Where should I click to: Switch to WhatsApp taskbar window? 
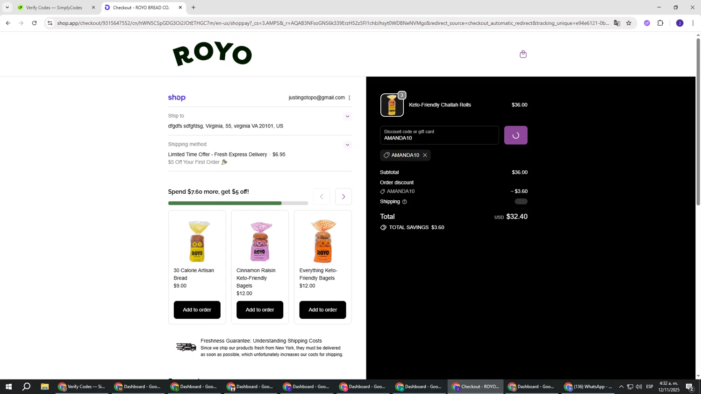tap(588, 387)
